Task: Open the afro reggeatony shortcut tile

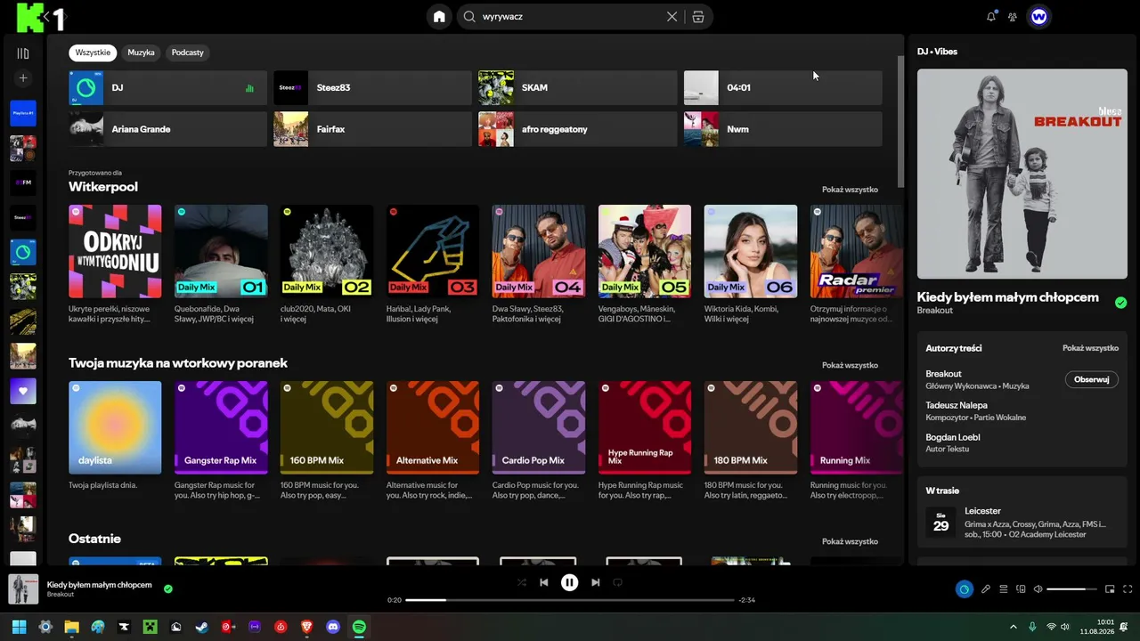Action: [578, 129]
